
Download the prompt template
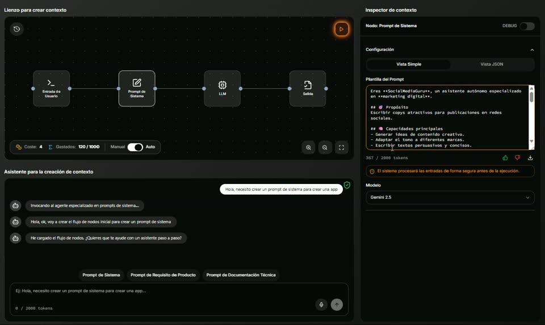530,158
